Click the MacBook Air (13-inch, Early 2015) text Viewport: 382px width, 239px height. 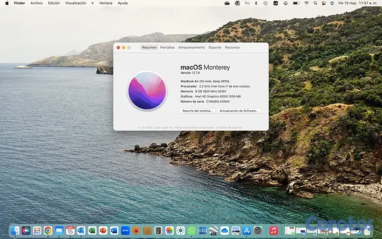pyautogui.click(x=205, y=81)
